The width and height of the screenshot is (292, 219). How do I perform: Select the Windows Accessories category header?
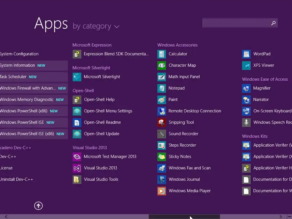click(x=177, y=45)
